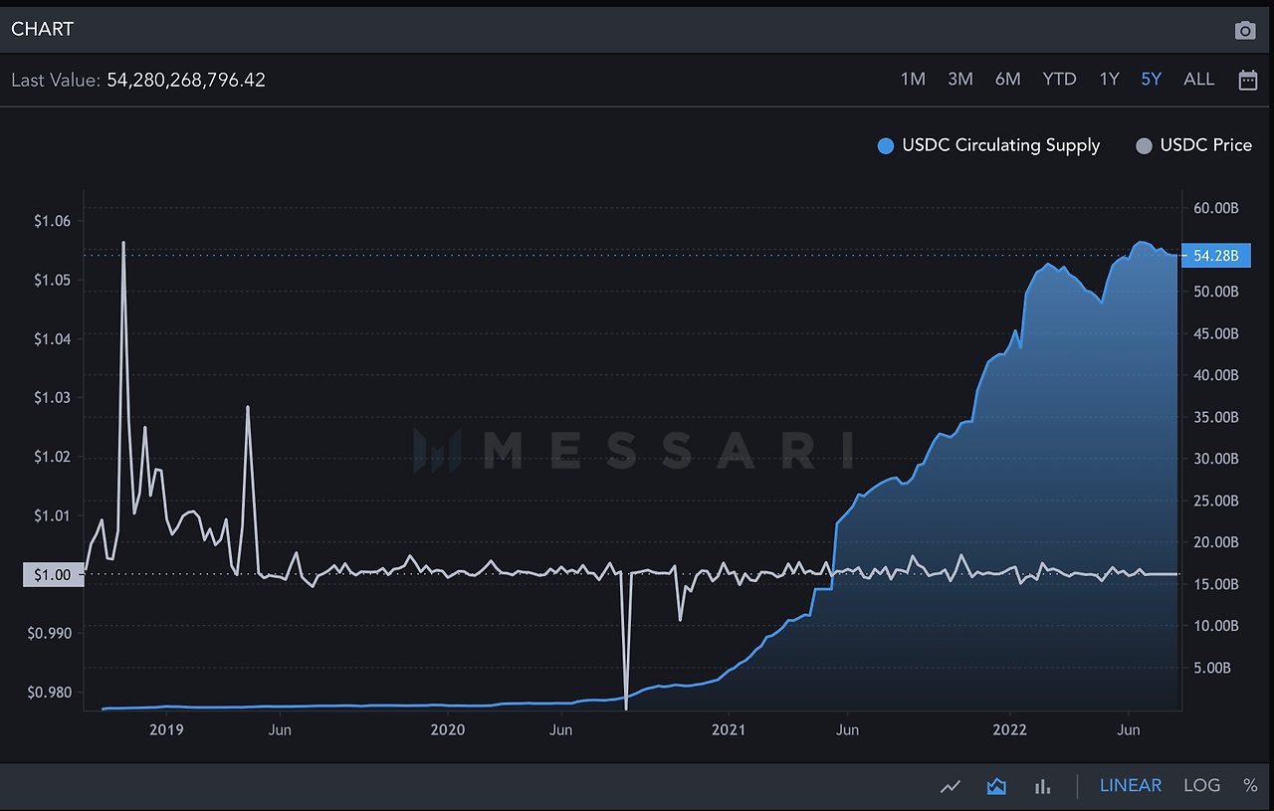This screenshot has width=1274, height=811.
Task: Open the calendar date range picker
Action: click(x=1248, y=80)
